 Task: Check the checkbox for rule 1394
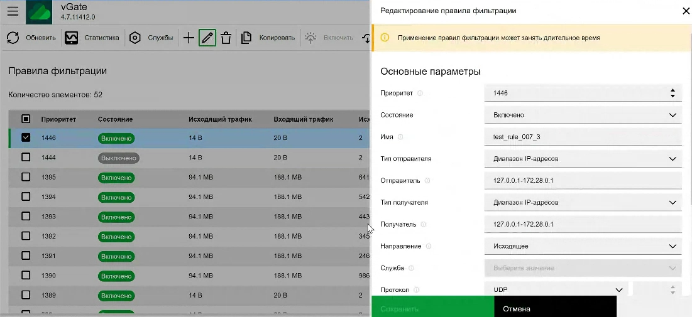(26, 196)
